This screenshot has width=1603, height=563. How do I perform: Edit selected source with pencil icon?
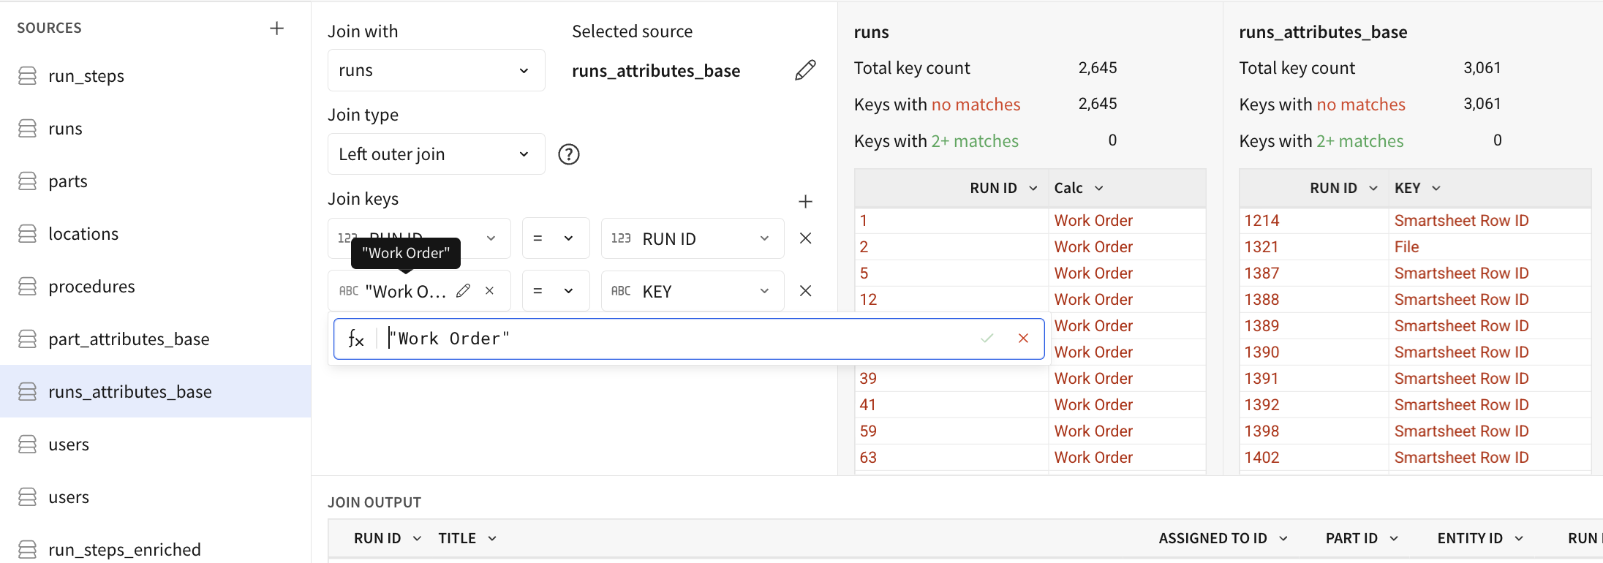[x=805, y=70]
